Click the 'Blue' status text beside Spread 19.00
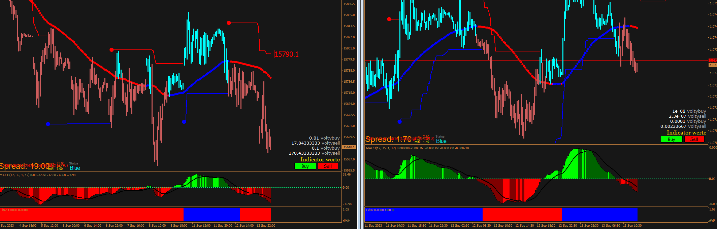This screenshot has width=717, height=229. coord(75,168)
